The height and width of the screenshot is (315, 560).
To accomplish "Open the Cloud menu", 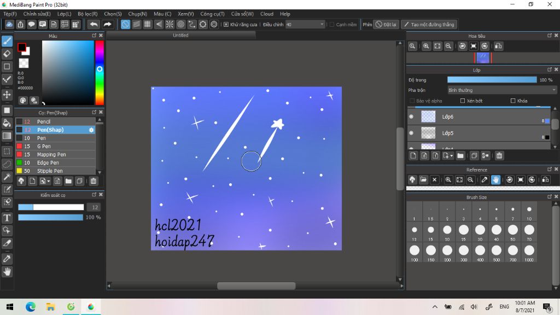I will click(267, 14).
